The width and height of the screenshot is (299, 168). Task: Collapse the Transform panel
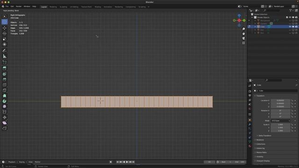(260, 96)
